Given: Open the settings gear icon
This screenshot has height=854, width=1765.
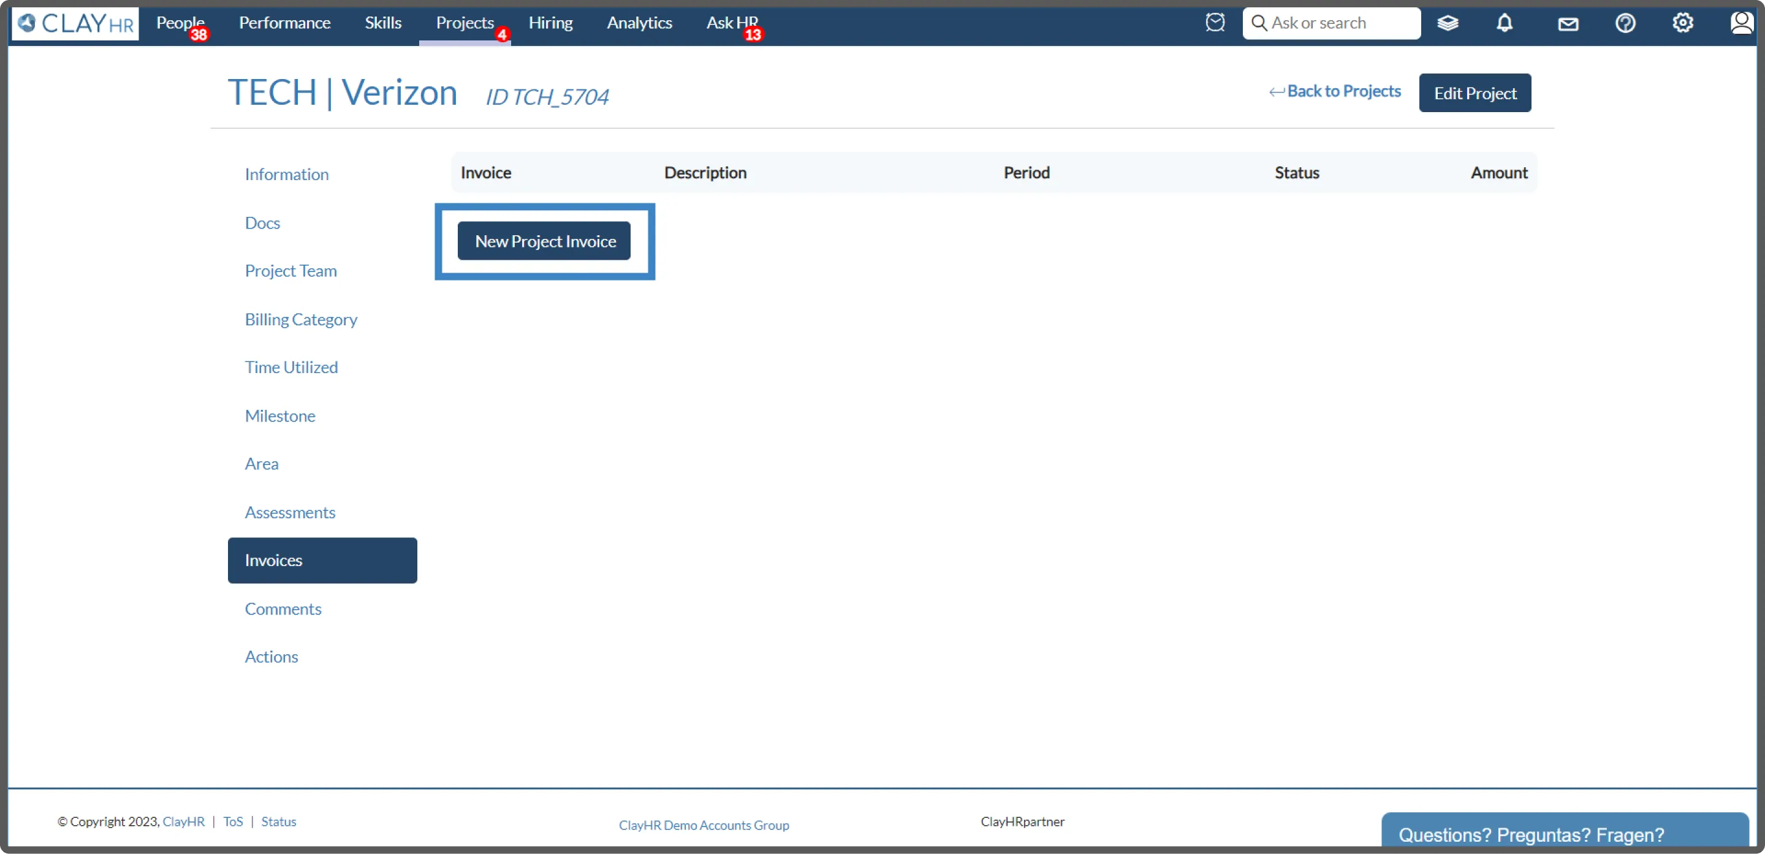Looking at the screenshot, I should [x=1682, y=23].
